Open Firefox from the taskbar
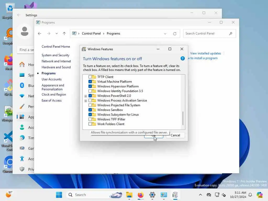268x201 pixels. 141,195
